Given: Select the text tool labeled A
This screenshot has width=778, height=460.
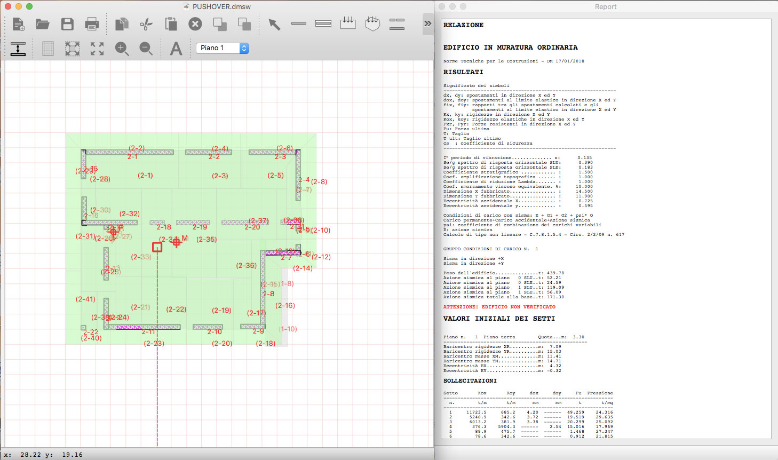Looking at the screenshot, I should coord(176,49).
